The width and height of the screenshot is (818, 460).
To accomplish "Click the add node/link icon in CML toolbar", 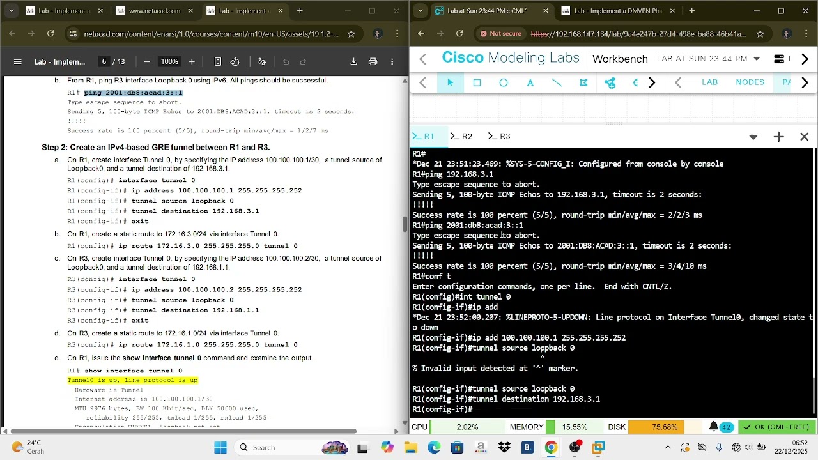I will click(x=610, y=82).
